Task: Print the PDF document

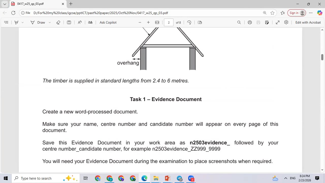Action: point(250,22)
